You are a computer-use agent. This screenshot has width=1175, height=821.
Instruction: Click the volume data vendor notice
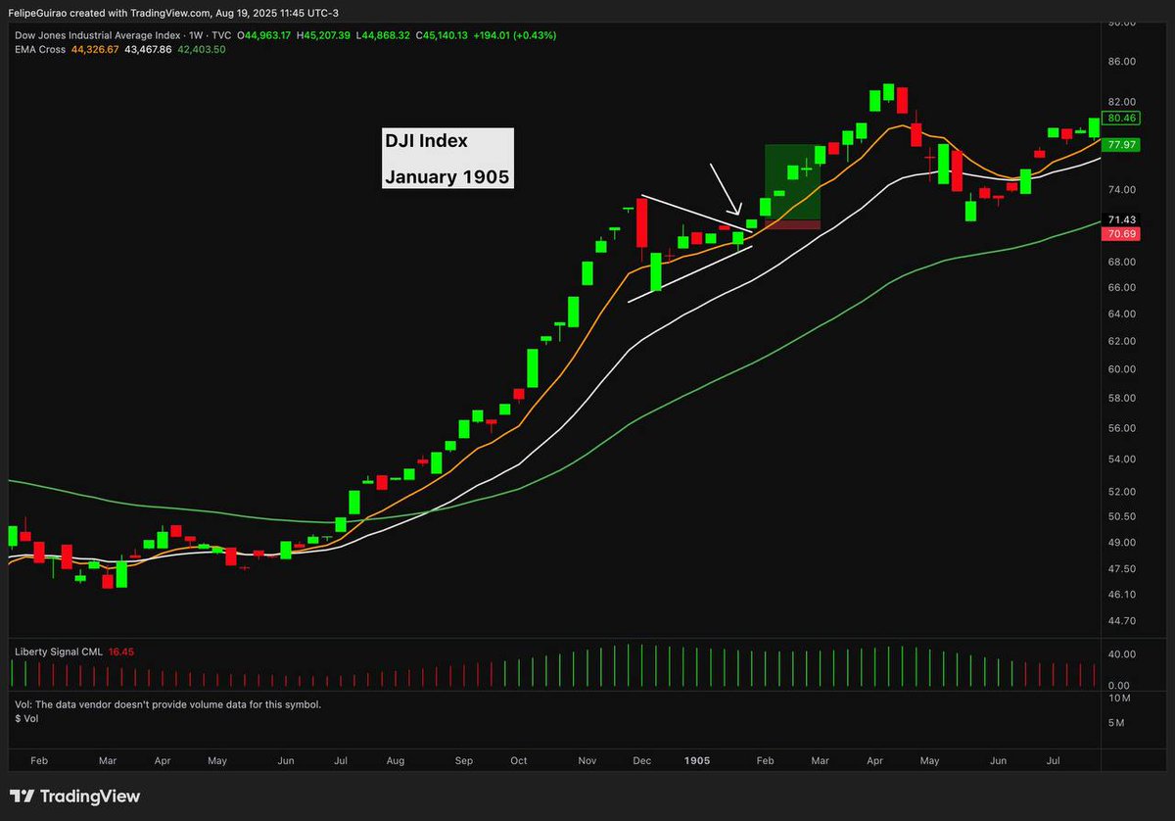click(167, 703)
